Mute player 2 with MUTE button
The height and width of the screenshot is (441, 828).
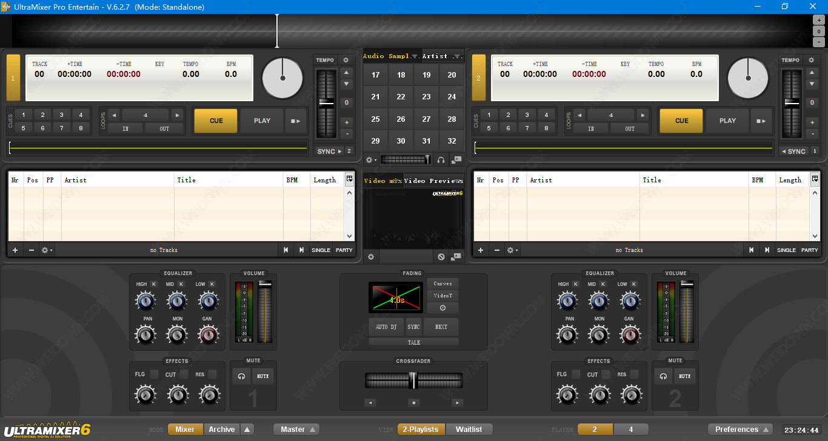click(x=685, y=376)
